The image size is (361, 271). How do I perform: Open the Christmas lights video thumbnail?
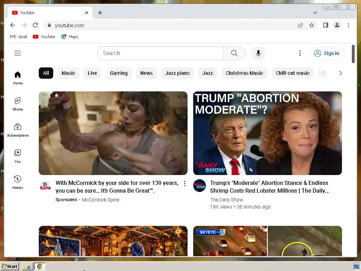click(x=113, y=241)
